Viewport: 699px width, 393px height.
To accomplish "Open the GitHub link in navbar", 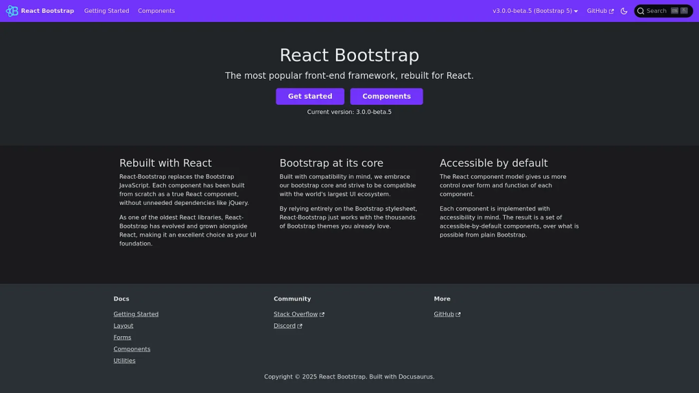I will [x=597, y=11].
